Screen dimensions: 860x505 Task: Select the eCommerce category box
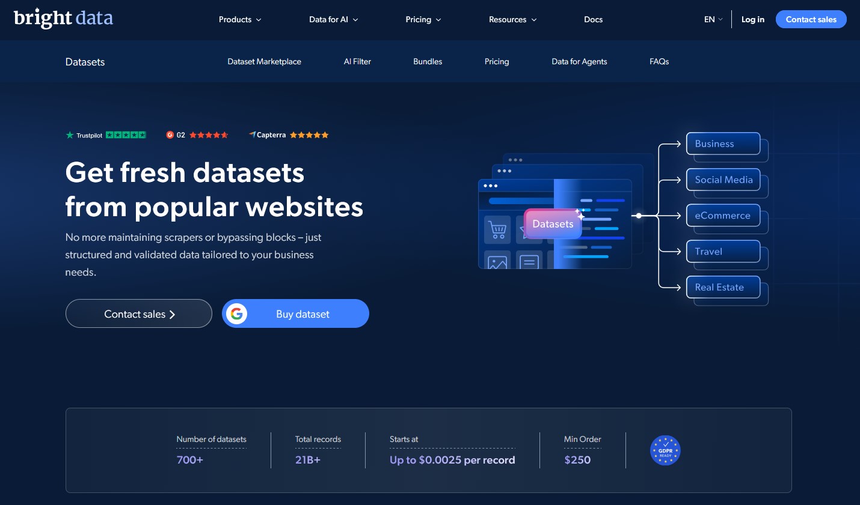tap(723, 216)
